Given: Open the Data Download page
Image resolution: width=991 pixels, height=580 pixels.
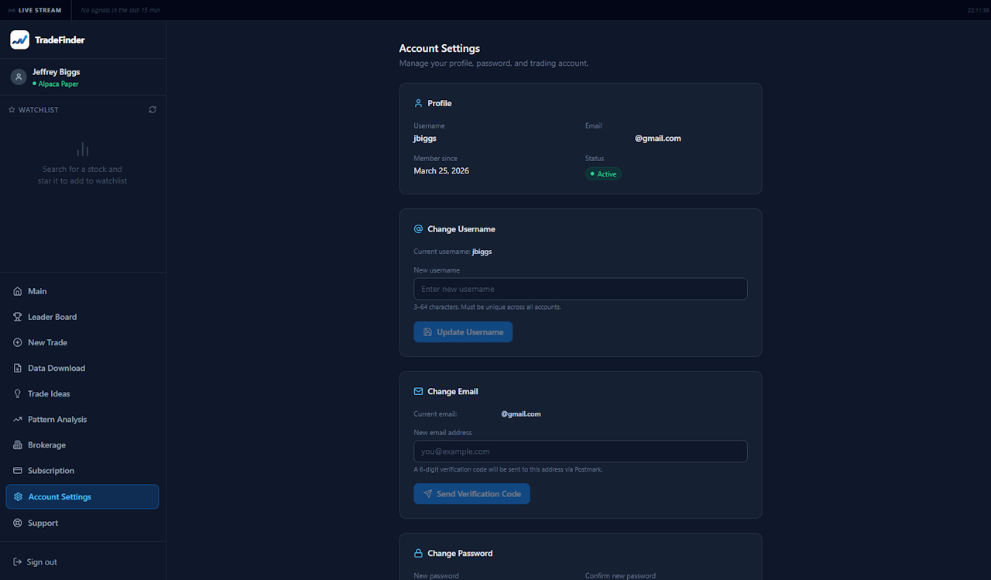Looking at the screenshot, I should (x=83, y=368).
